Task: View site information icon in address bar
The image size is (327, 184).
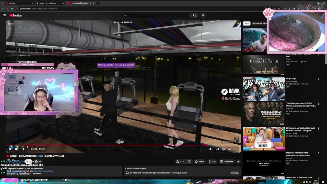Action: point(17,9)
